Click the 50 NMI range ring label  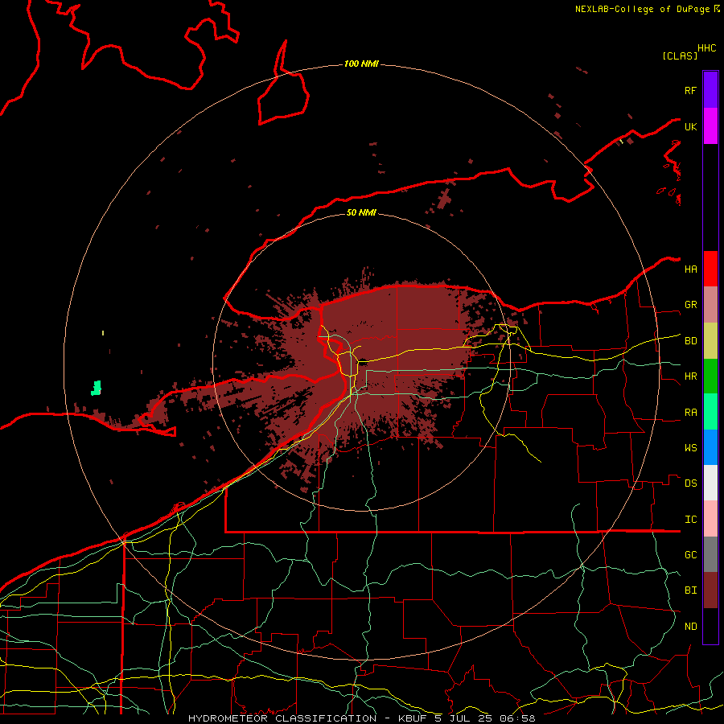361,212
